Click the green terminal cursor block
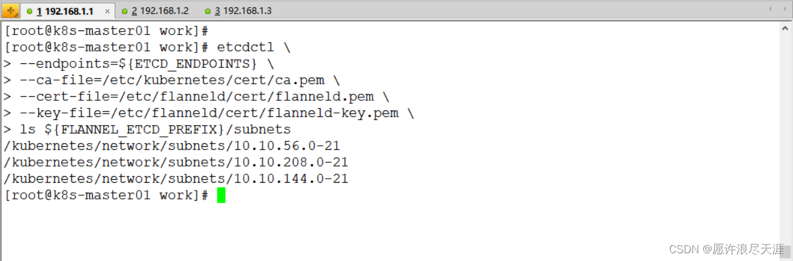Image resolution: width=793 pixels, height=261 pixels. (x=221, y=195)
